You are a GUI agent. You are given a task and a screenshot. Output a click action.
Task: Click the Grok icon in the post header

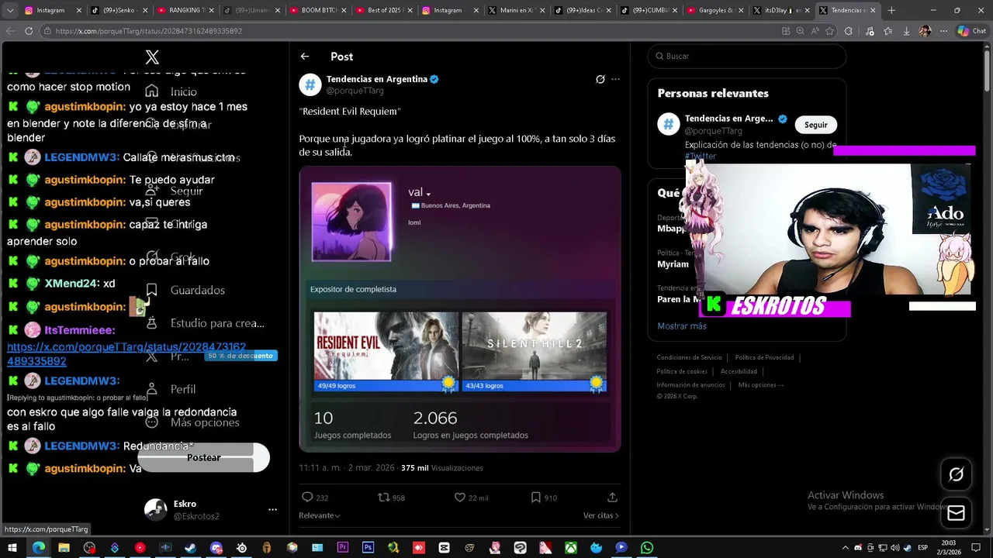point(600,79)
